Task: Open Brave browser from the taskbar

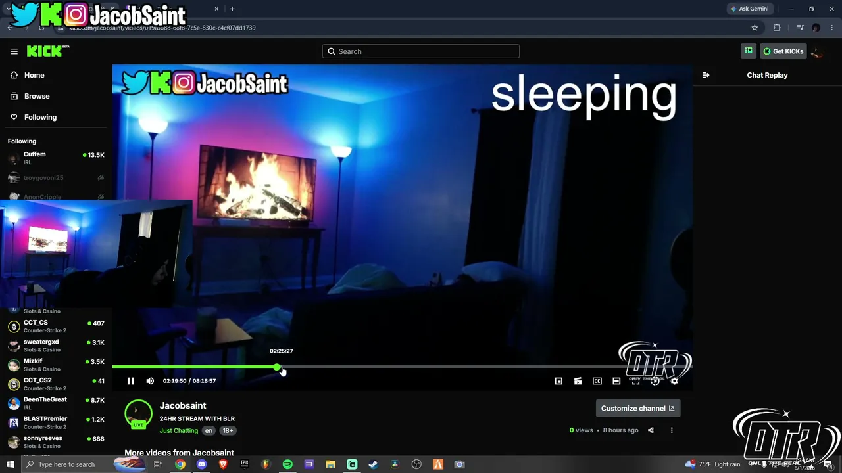Action: pyautogui.click(x=223, y=464)
